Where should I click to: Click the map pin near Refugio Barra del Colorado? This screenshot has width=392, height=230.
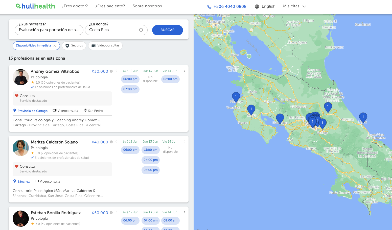pos(328,107)
